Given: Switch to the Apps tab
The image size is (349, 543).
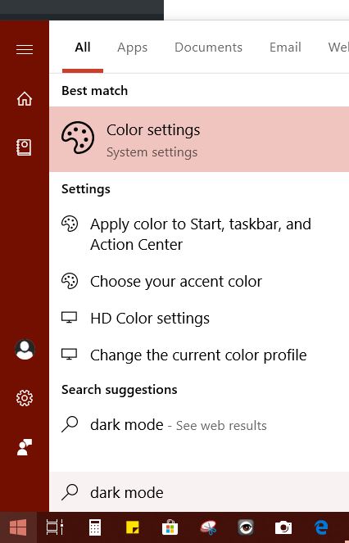Looking at the screenshot, I should 132,48.
